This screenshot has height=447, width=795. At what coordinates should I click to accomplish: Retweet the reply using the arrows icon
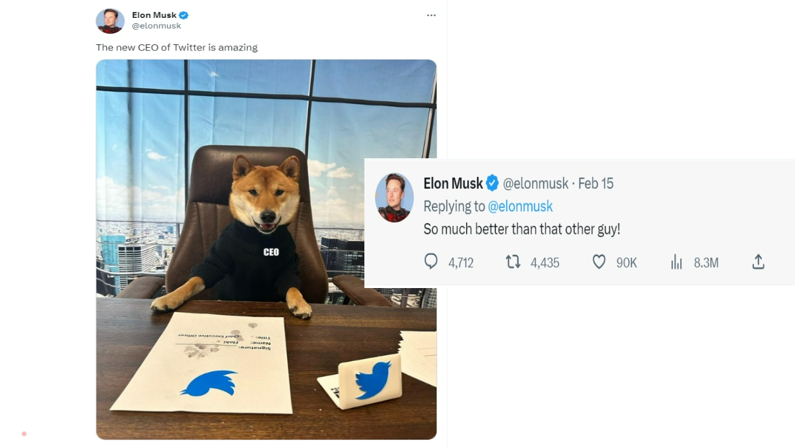pyautogui.click(x=513, y=262)
